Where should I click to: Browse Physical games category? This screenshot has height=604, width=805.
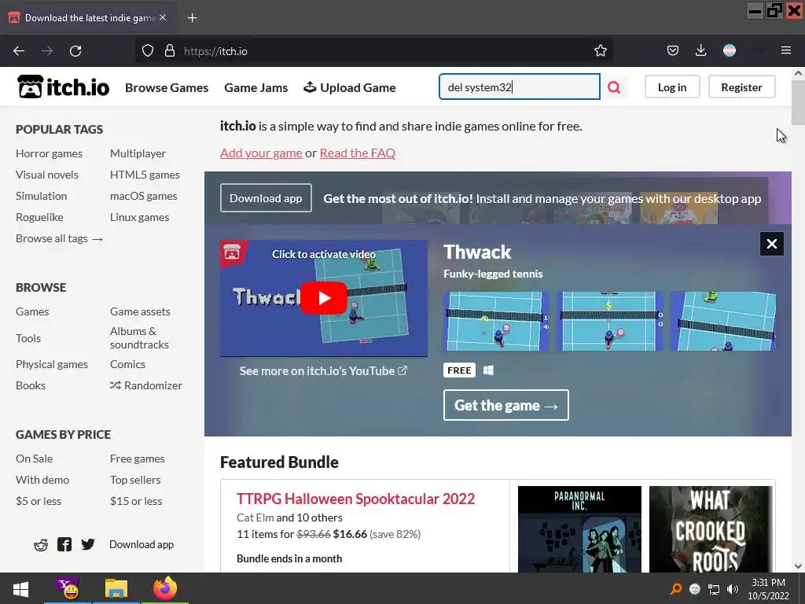pos(52,365)
